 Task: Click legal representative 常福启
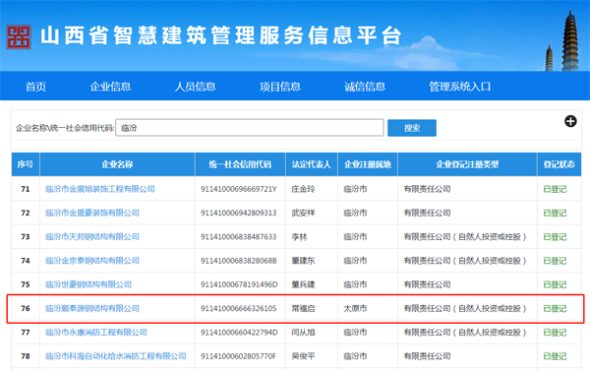[x=303, y=308]
